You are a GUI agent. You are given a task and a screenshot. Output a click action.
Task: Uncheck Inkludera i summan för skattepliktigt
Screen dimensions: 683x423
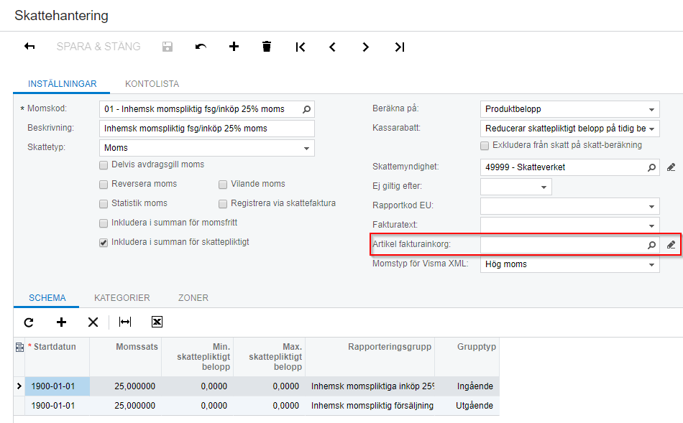click(104, 243)
